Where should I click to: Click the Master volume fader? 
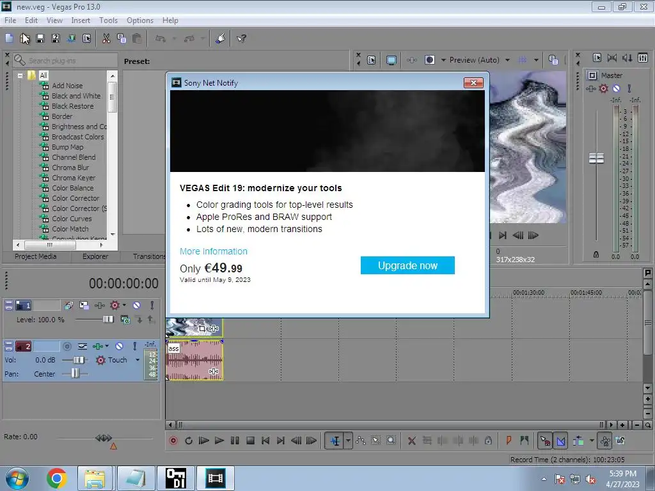click(x=596, y=159)
